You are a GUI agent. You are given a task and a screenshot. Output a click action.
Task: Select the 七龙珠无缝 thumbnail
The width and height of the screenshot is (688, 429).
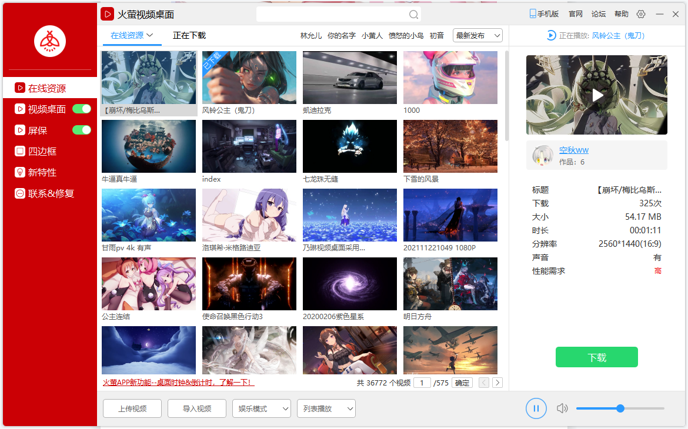point(350,146)
